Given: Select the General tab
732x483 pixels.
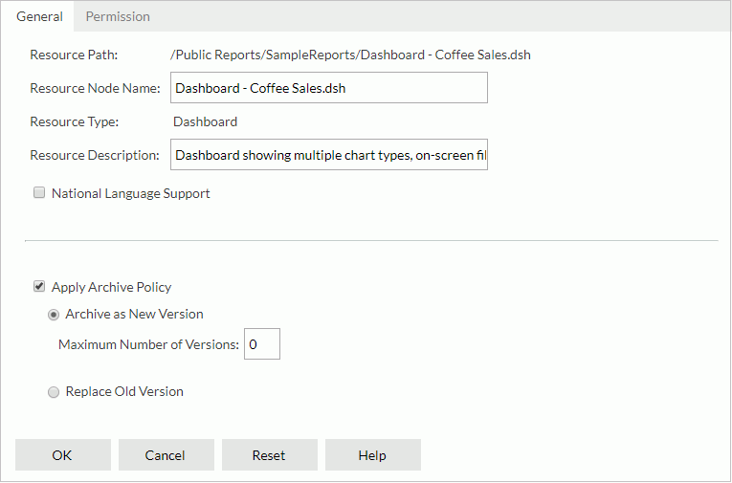Looking at the screenshot, I should (x=39, y=16).
